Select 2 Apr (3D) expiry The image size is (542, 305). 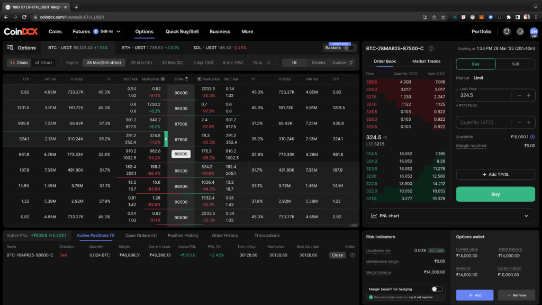(203, 62)
